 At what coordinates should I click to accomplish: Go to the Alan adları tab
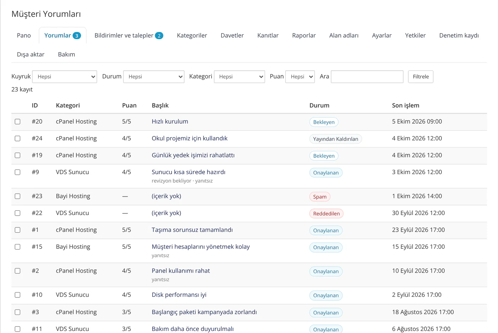pyautogui.click(x=344, y=36)
